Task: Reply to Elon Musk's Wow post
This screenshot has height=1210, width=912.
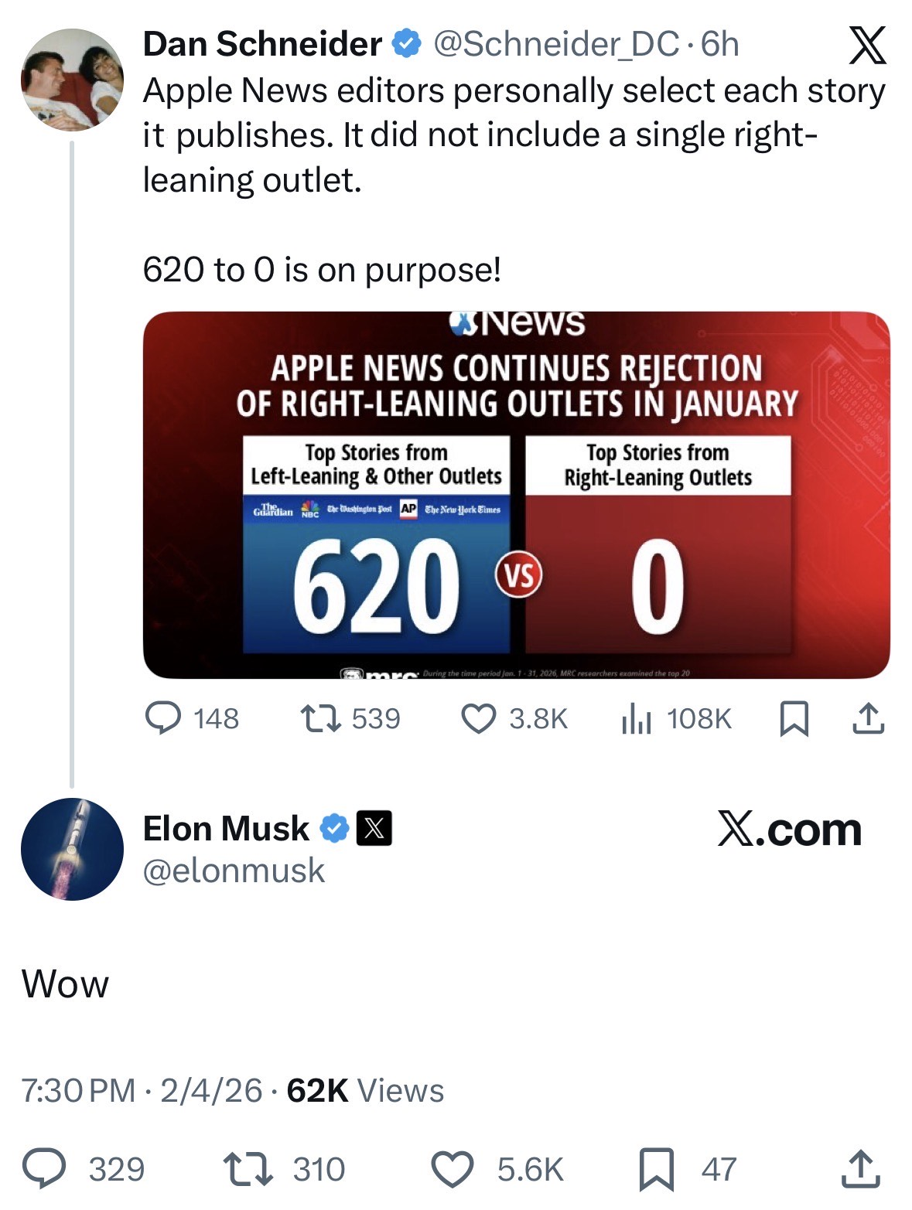Action: tap(44, 1168)
